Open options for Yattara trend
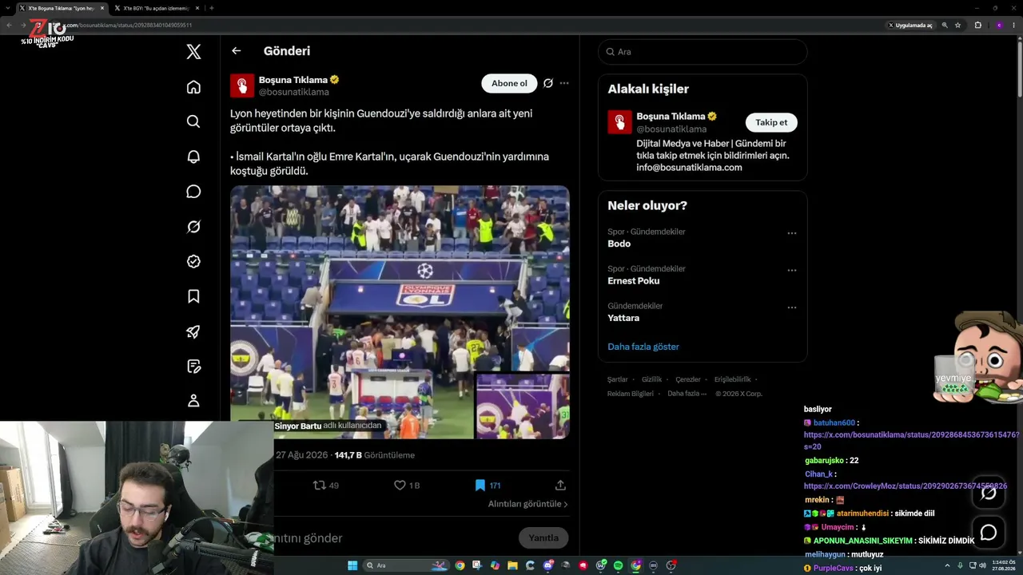This screenshot has height=575, width=1023. coord(792,307)
